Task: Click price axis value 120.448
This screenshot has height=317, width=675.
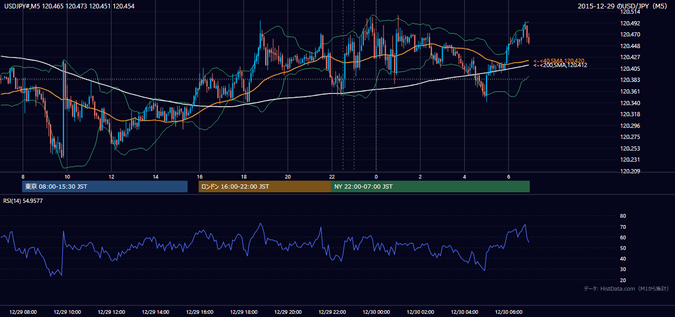Action: point(630,46)
